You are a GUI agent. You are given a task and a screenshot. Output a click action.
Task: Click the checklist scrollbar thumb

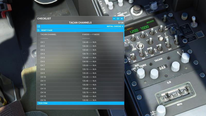tap(124, 37)
